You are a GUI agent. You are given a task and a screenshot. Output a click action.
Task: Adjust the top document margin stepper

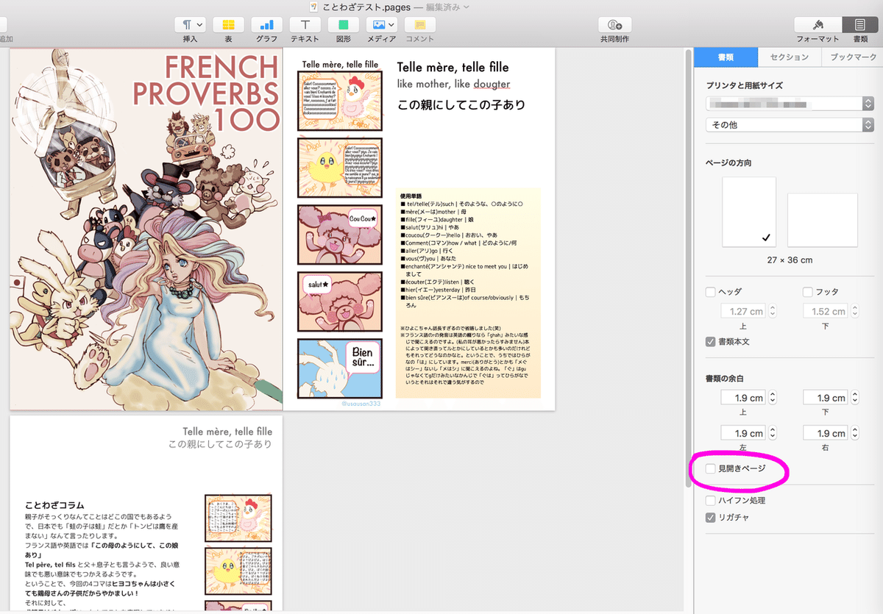pyautogui.click(x=772, y=398)
